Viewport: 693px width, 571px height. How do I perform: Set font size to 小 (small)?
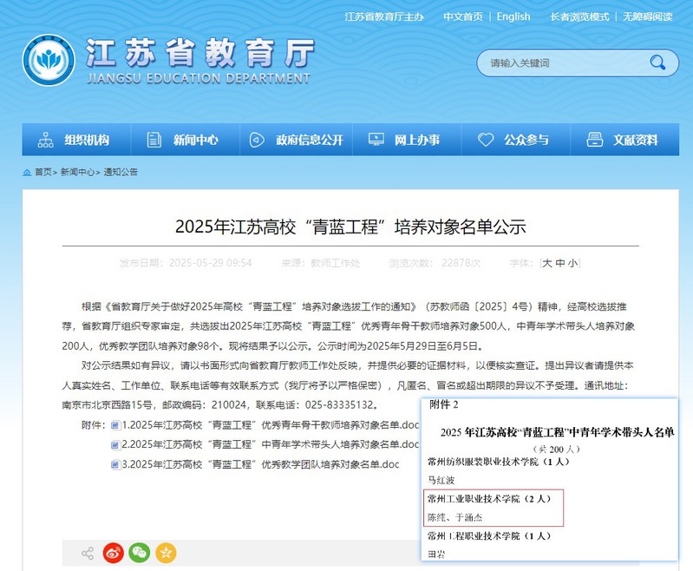click(572, 263)
